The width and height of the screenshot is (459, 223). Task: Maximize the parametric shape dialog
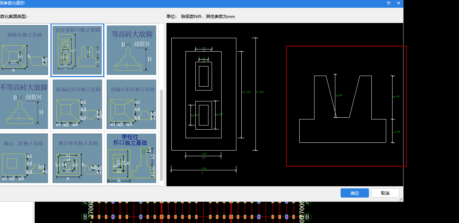389,3
